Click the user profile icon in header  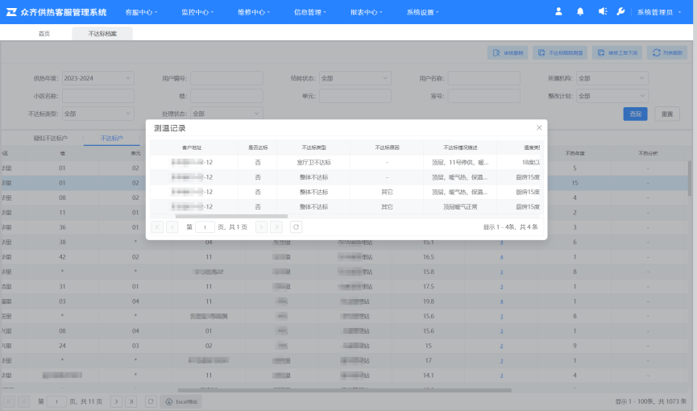pos(558,11)
